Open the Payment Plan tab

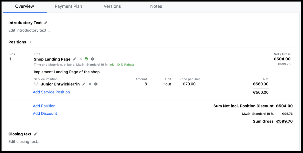[68, 6]
